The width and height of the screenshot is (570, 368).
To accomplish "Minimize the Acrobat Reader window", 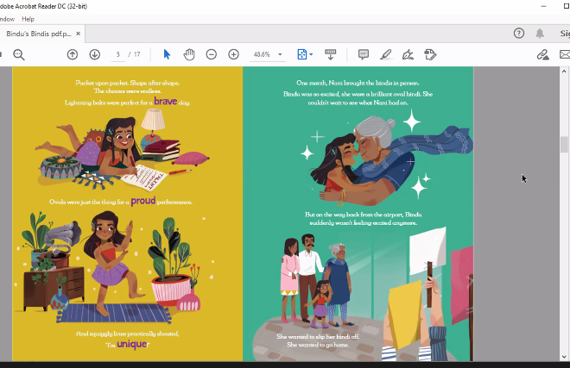I will [543, 6].
